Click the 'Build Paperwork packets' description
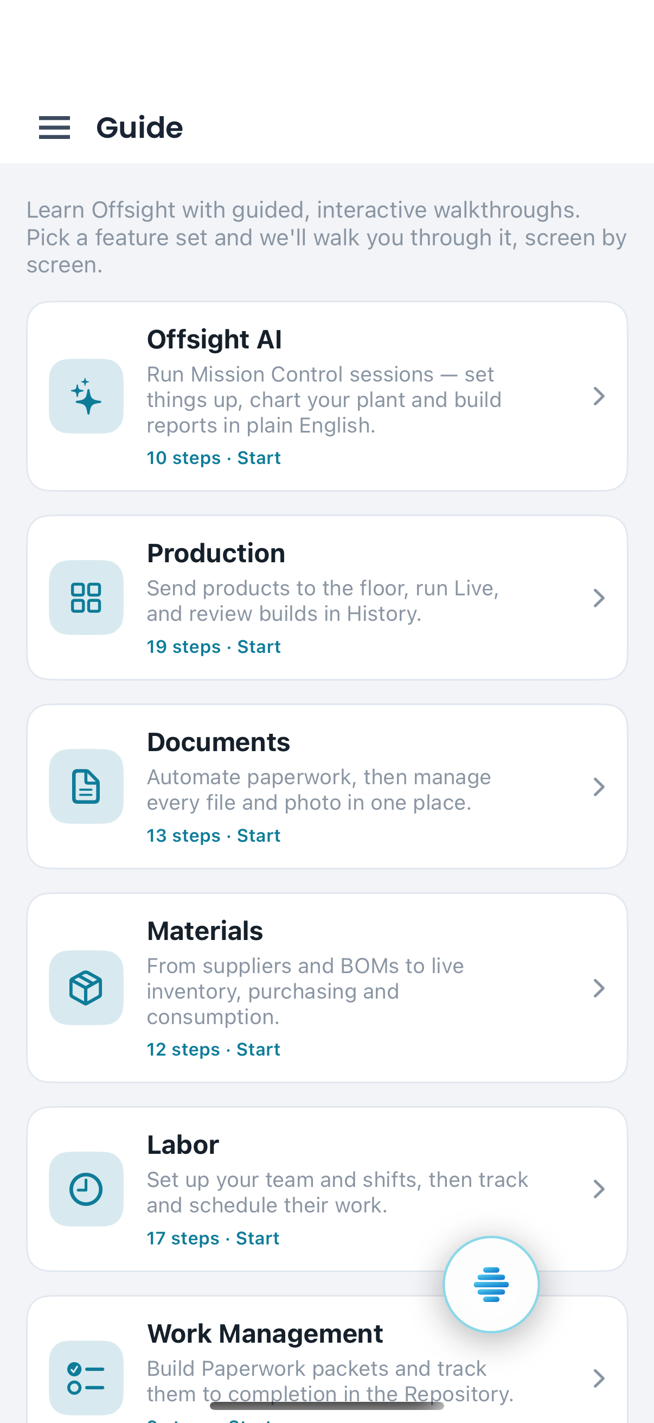 [330, 1381]
